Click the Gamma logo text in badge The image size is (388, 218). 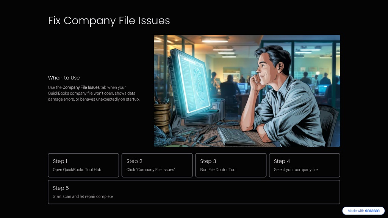coord(372,211)
